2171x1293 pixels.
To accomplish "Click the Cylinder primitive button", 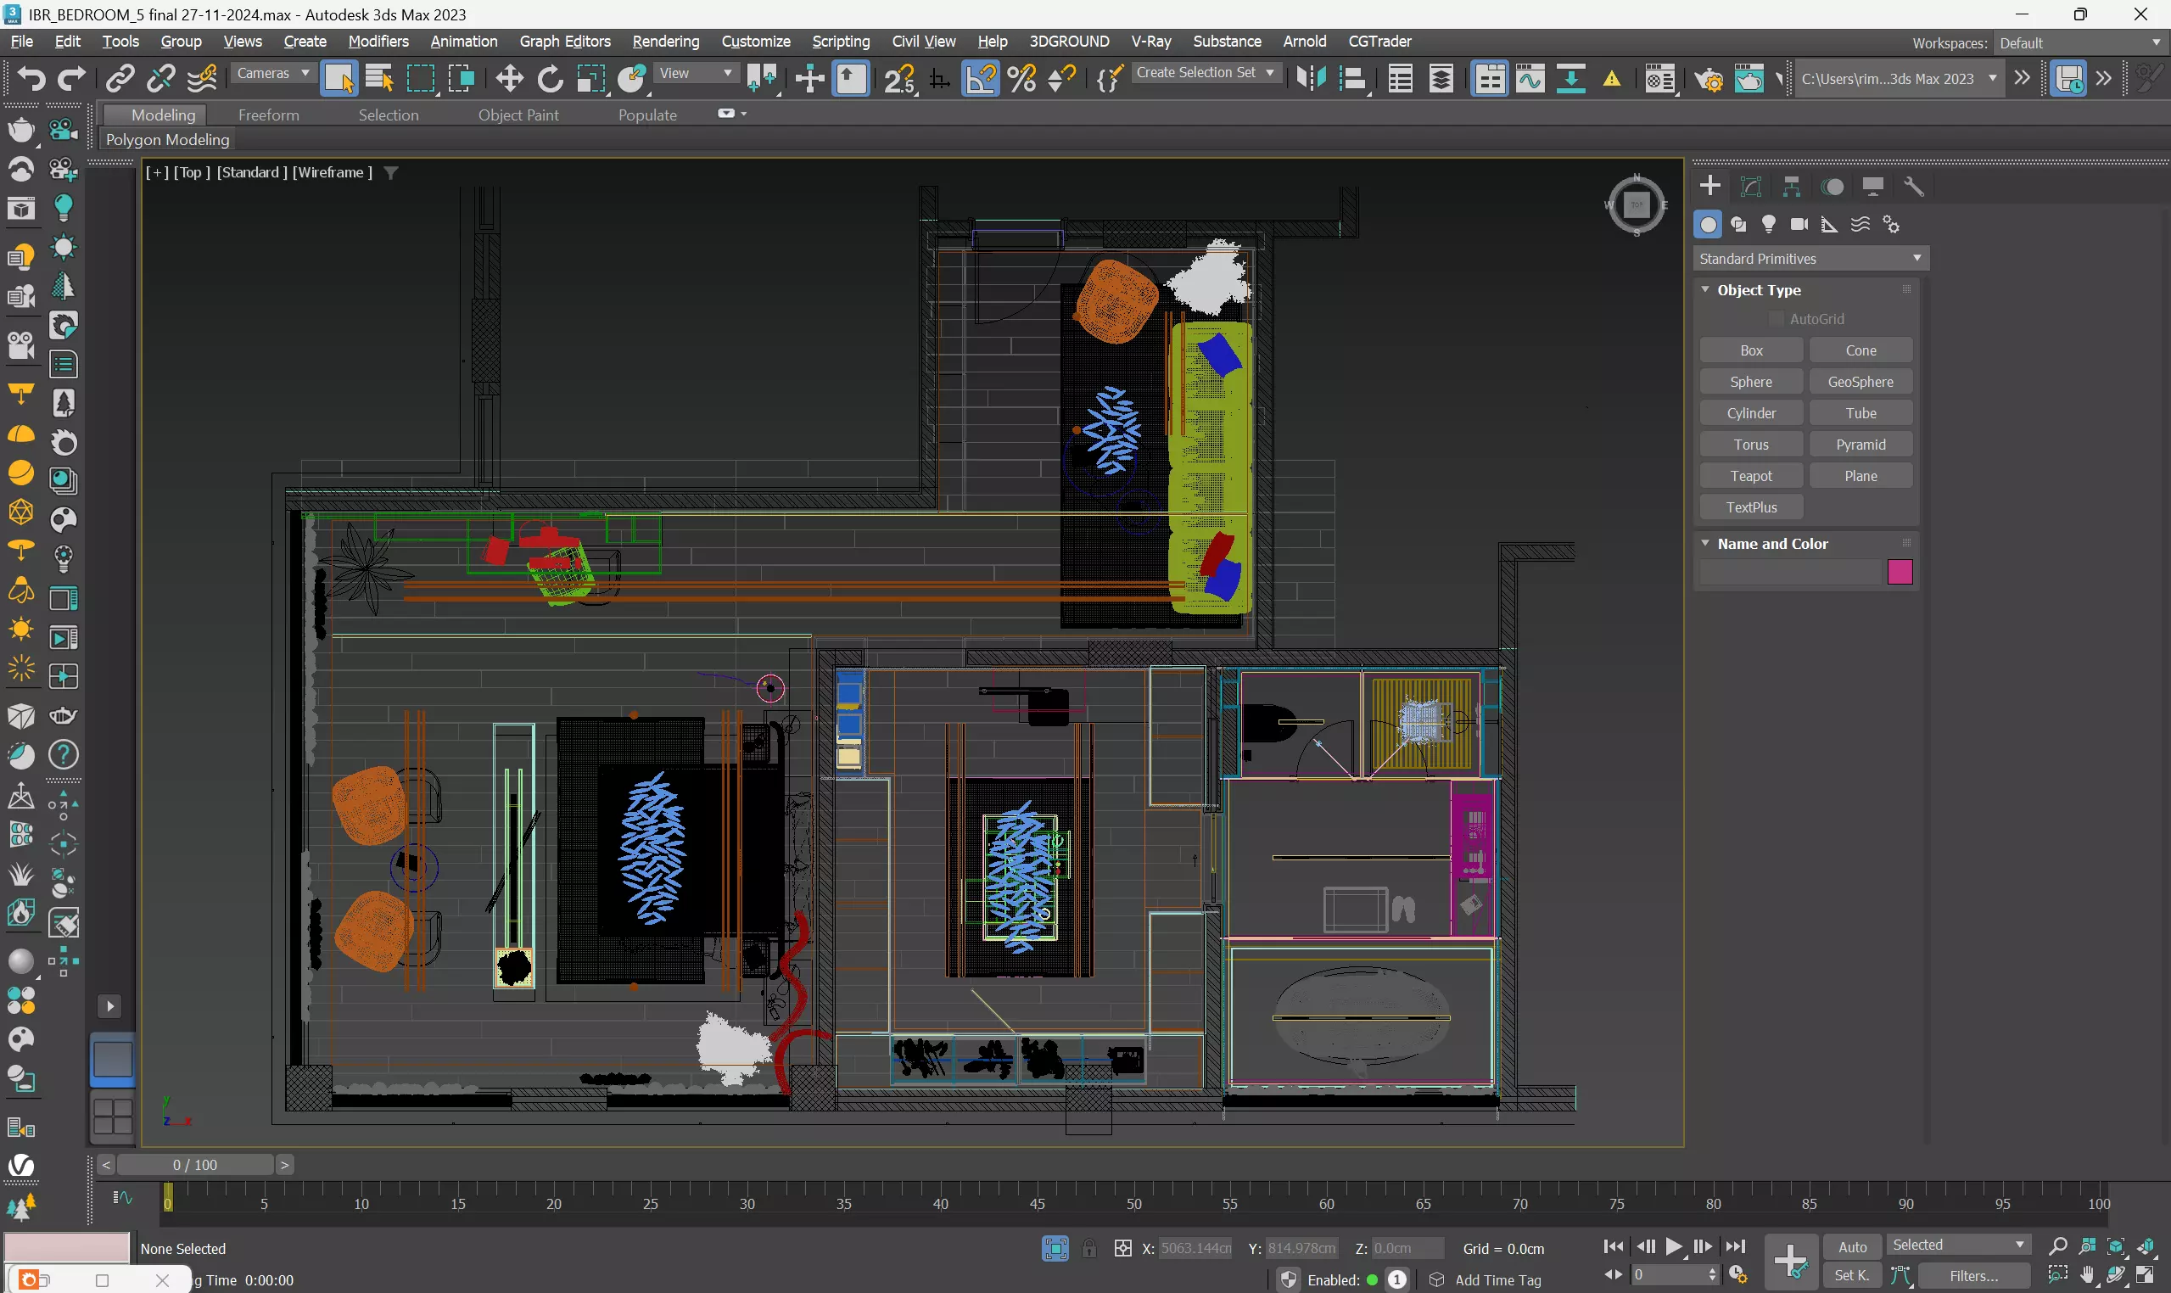I will [x=1750, y=413].
